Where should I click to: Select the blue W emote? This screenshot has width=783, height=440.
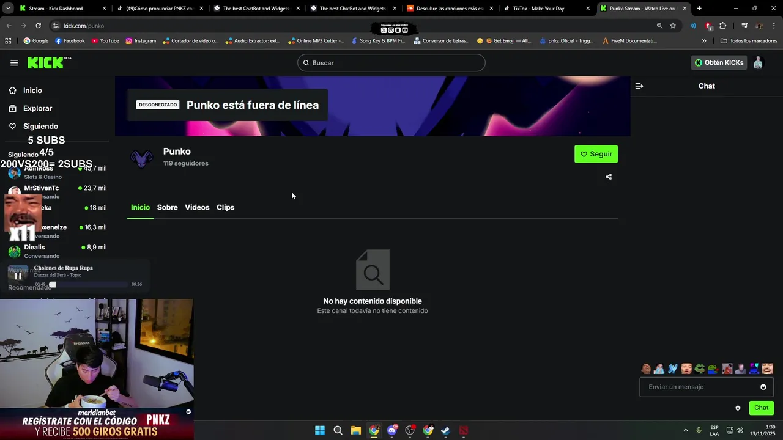pos(673,369)
